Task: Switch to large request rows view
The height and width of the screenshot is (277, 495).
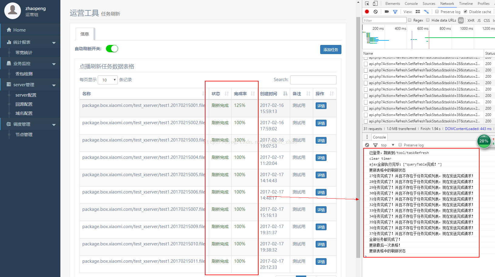Action: pos(418,12)
